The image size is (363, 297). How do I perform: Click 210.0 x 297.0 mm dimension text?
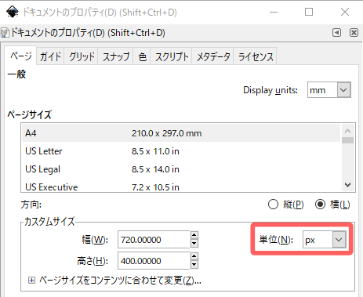166,133
